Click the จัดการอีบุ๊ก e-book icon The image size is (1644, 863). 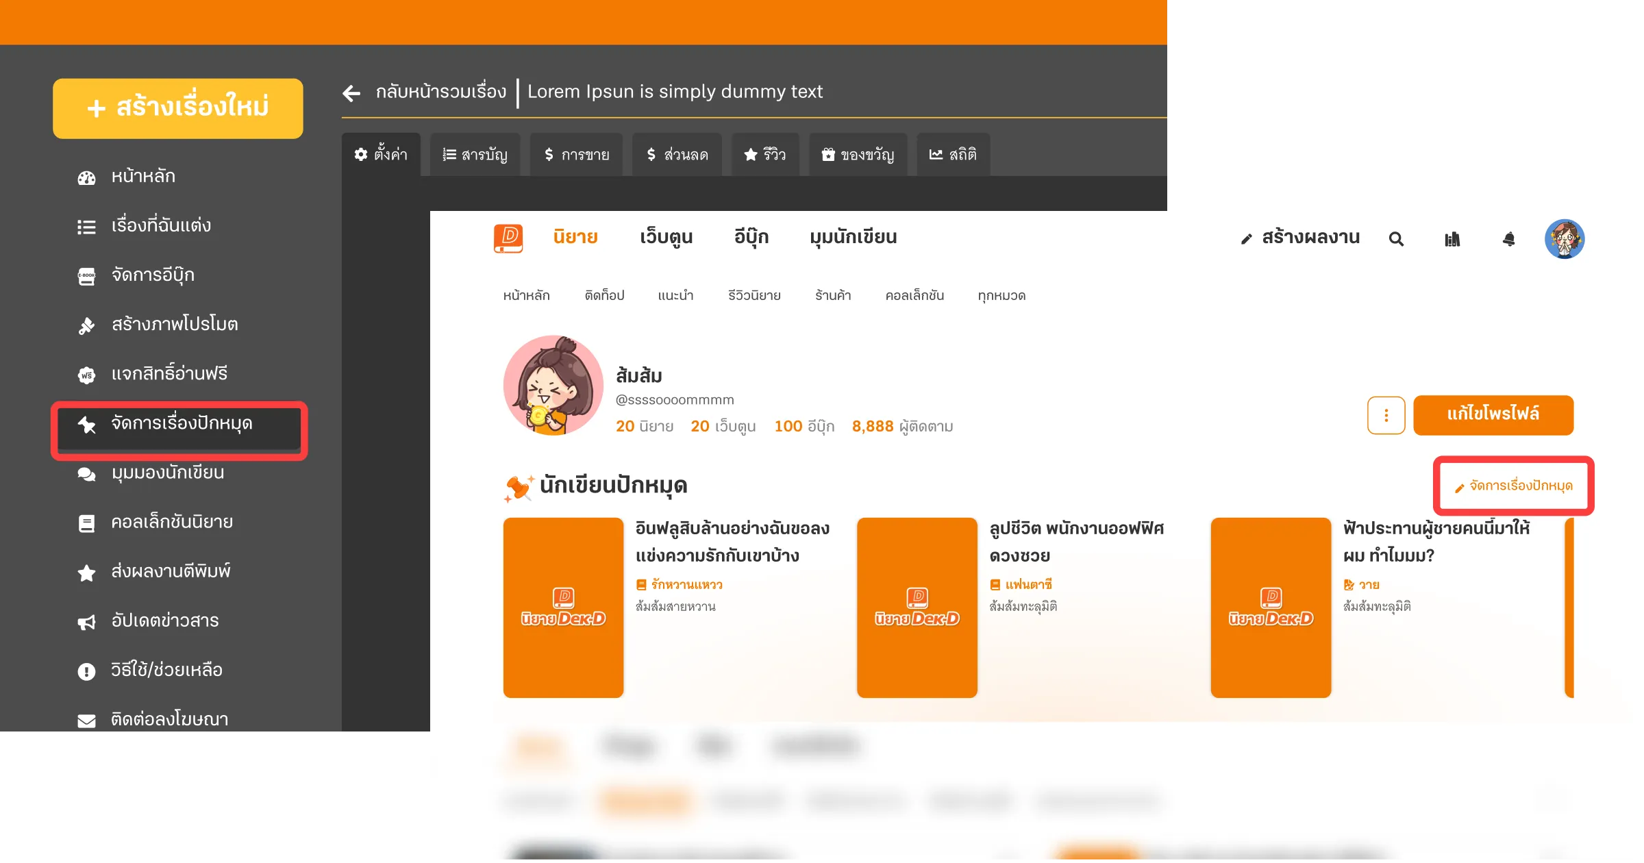click(x=86, y=276)
